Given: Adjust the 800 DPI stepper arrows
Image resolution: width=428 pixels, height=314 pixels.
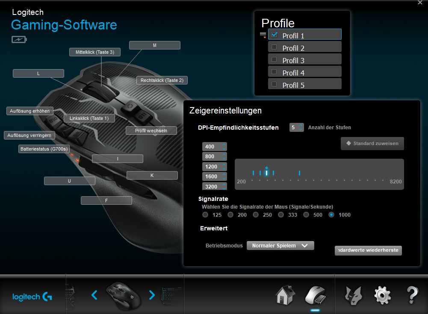Looking at the screenshot, I should [x=224, y=156].
